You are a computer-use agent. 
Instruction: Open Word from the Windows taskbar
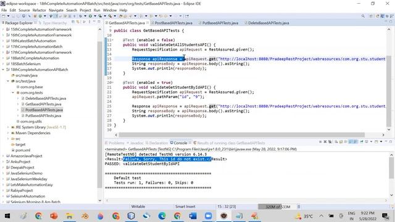[193, 216]
